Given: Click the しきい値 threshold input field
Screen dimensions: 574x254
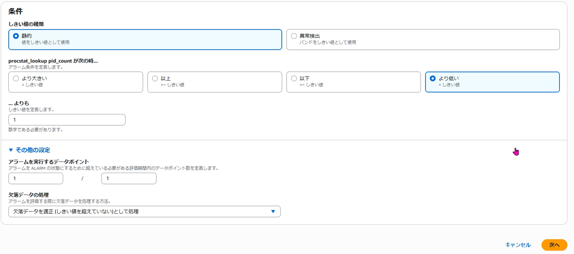Looking at the screenshot, I should 67,120.
